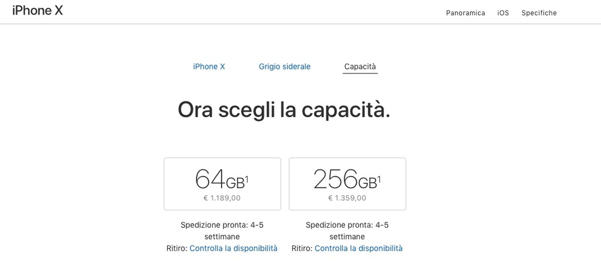This screenshot has width=601, height=265.
Task: Click the 'Ora scegli la capacità.' heading
Action: [x=284, y=109]
